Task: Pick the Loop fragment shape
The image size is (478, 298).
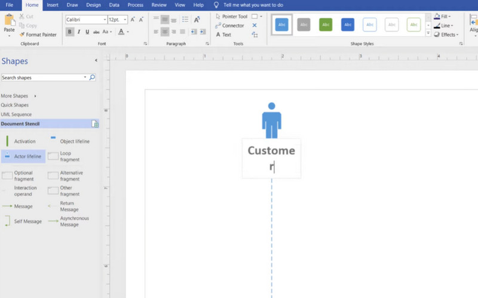Action: point(65,156)
